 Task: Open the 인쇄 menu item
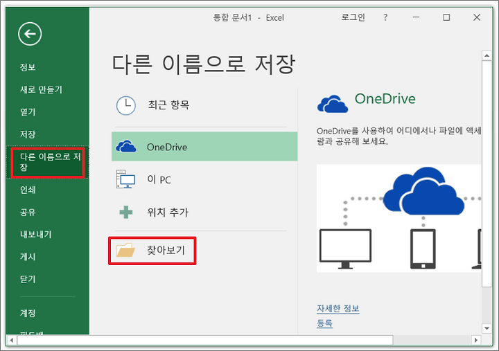[x=28, y=190]
